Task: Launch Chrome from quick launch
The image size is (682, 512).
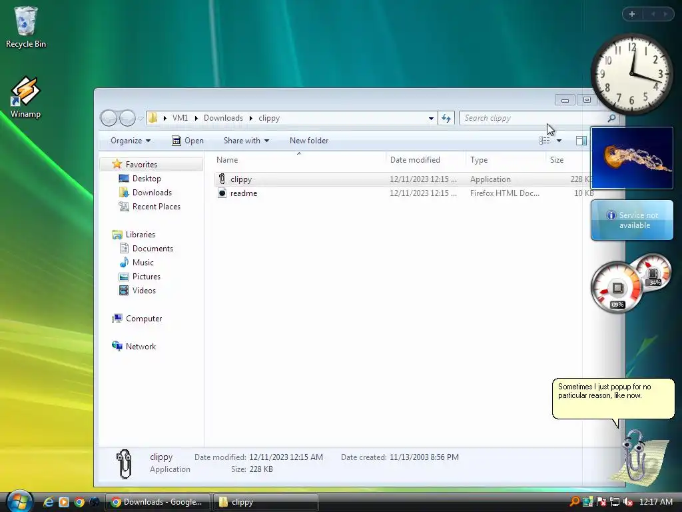Action: [79, 502]
